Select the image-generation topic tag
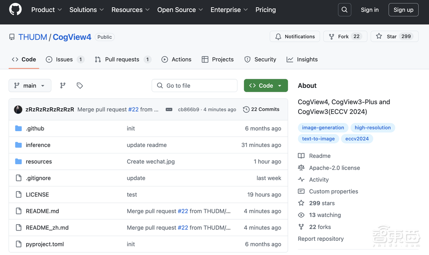 point(323,128)
